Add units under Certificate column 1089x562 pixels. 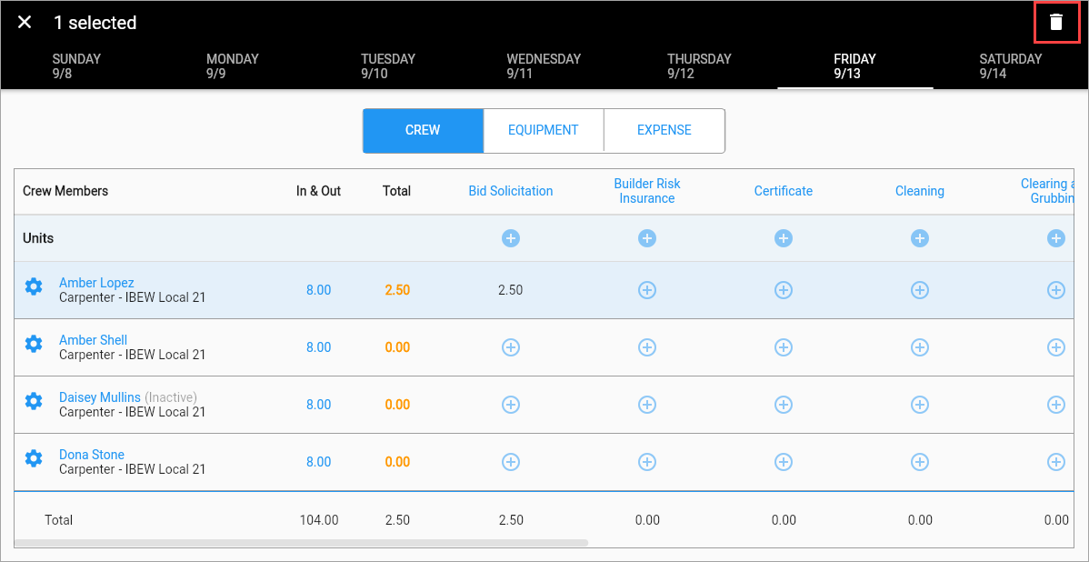tap(784, 238)
